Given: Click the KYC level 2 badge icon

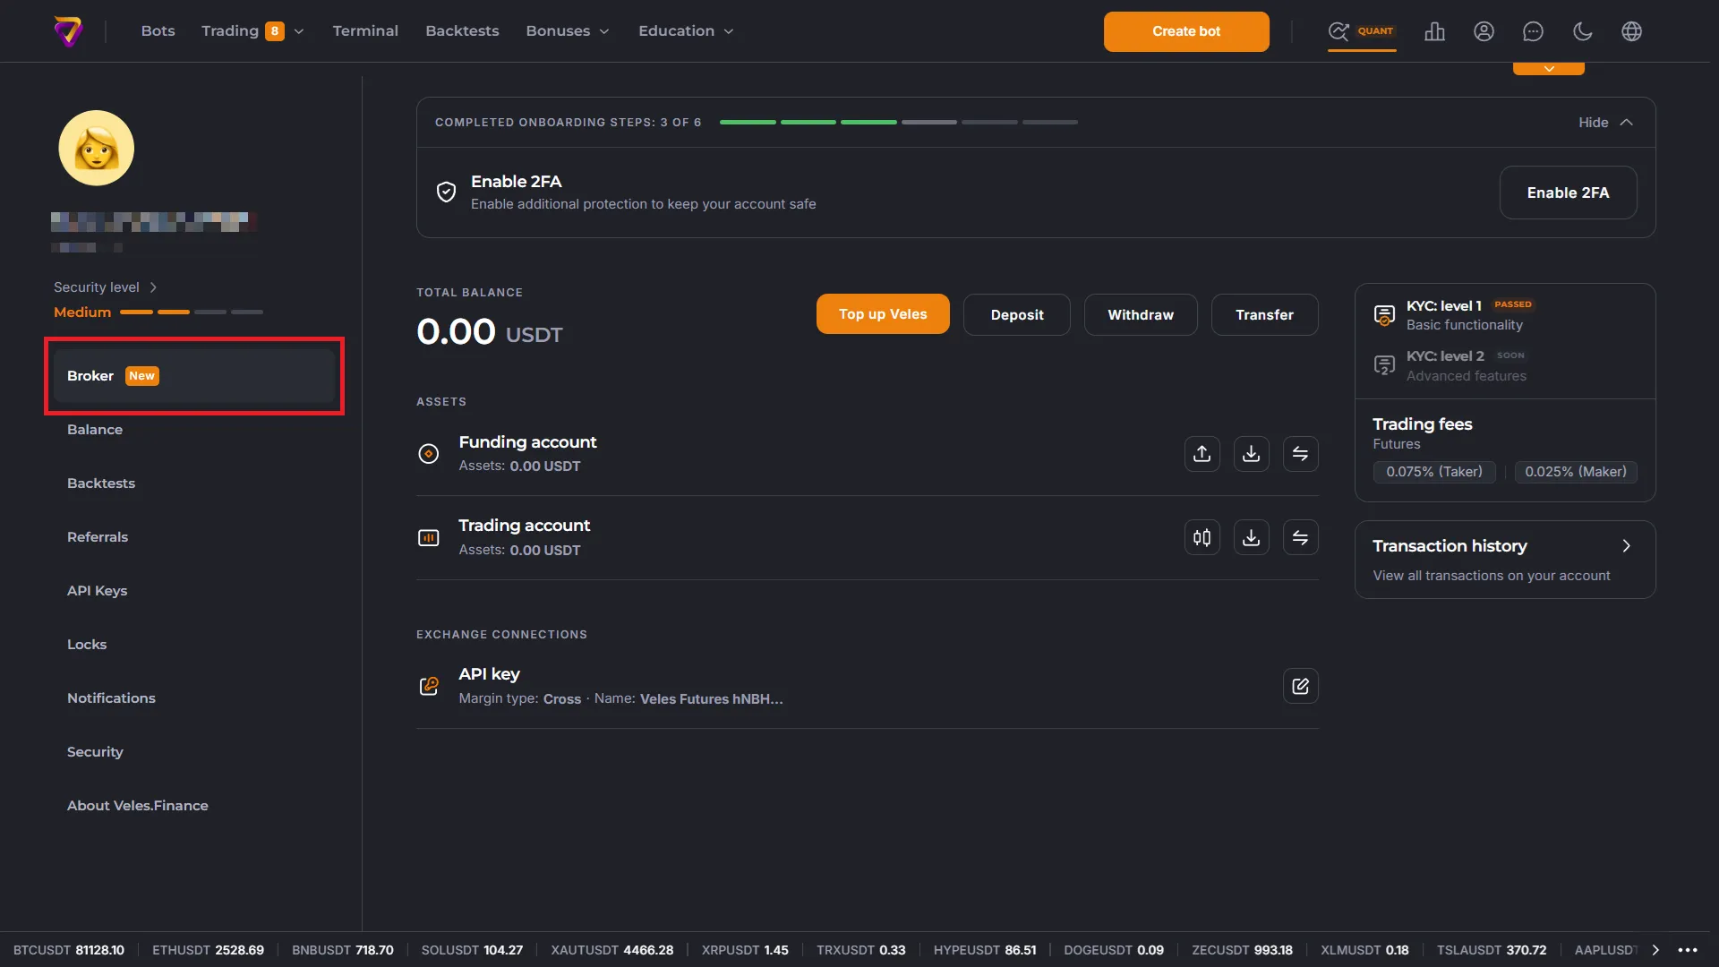Looking at the screenshot, I should tap(1384, 365).
